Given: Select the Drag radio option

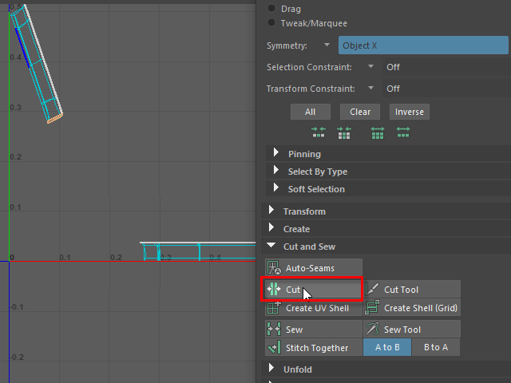Looking at the screenshot, I should click(x=271, y=9).
